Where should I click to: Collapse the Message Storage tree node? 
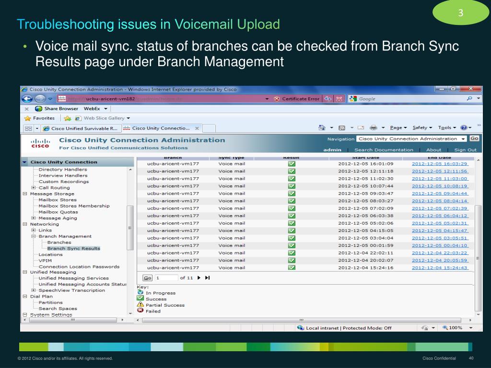(x=25, y=194)
